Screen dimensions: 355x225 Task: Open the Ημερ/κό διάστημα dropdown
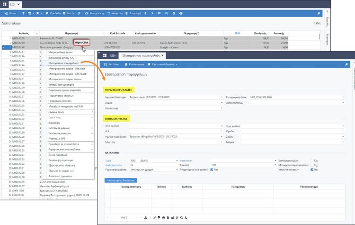tap(222, 97)
